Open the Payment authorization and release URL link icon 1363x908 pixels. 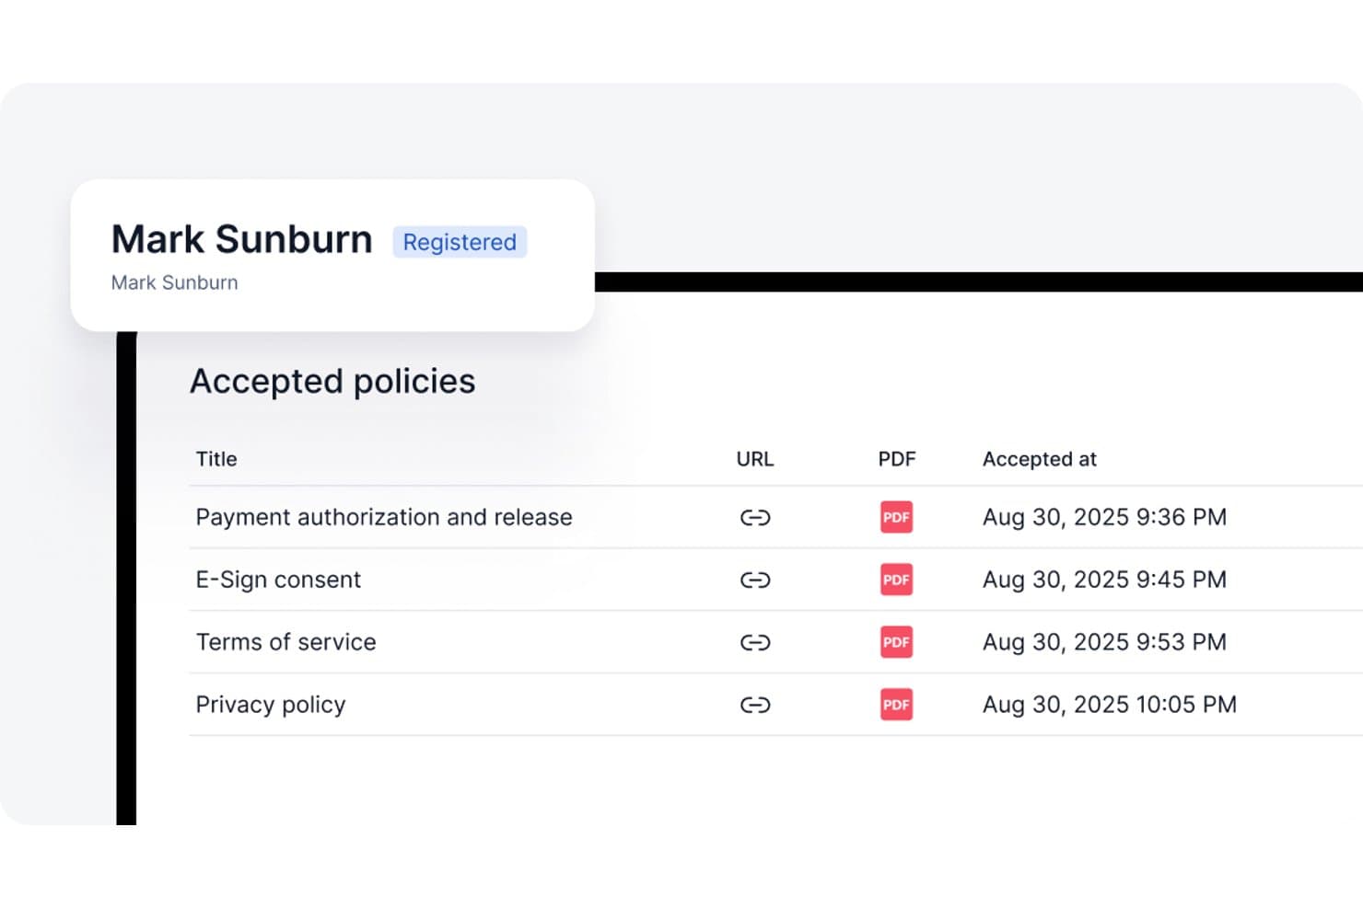tap(755, 518)
